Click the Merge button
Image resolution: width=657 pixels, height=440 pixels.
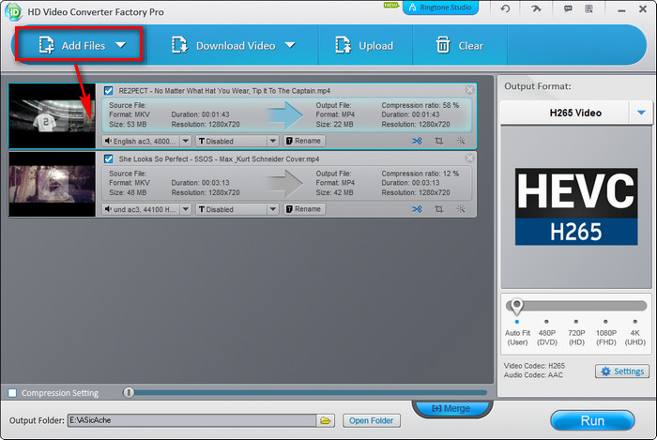coord(451,408)
